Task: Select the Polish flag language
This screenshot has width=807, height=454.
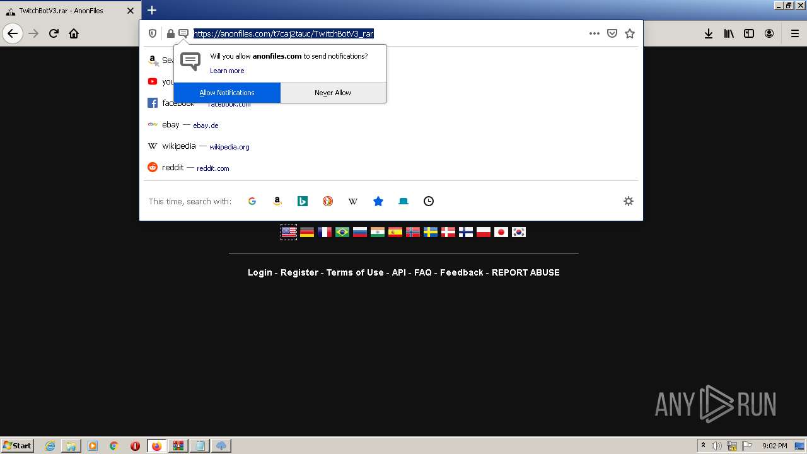Action: [484, 232]
